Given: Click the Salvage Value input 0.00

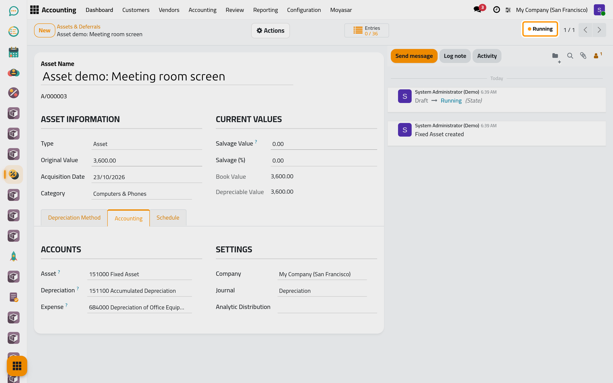Looking at the screenshot, I should tap(324, 144).
